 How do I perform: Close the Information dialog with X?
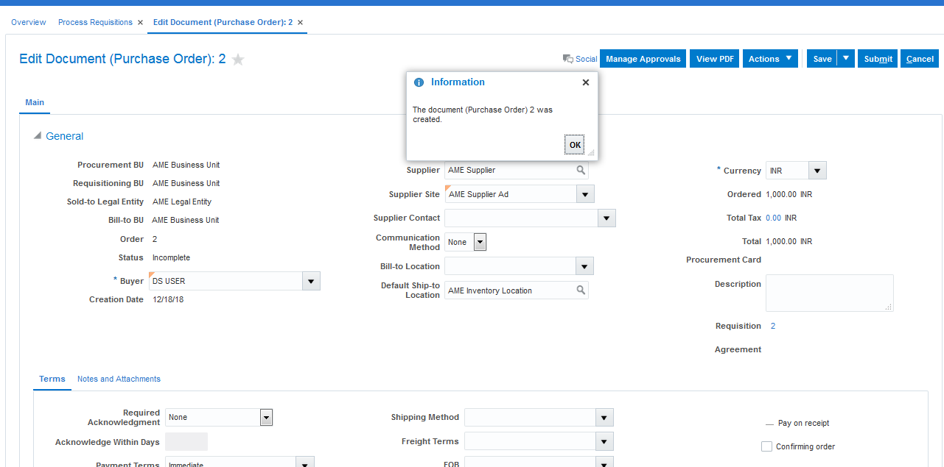[586, 82]
